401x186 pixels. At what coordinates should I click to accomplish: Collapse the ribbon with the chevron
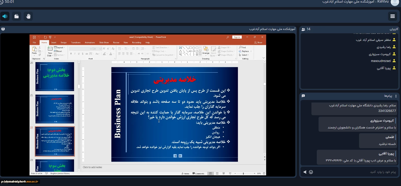pyautogui.click(x=264, y=58)
